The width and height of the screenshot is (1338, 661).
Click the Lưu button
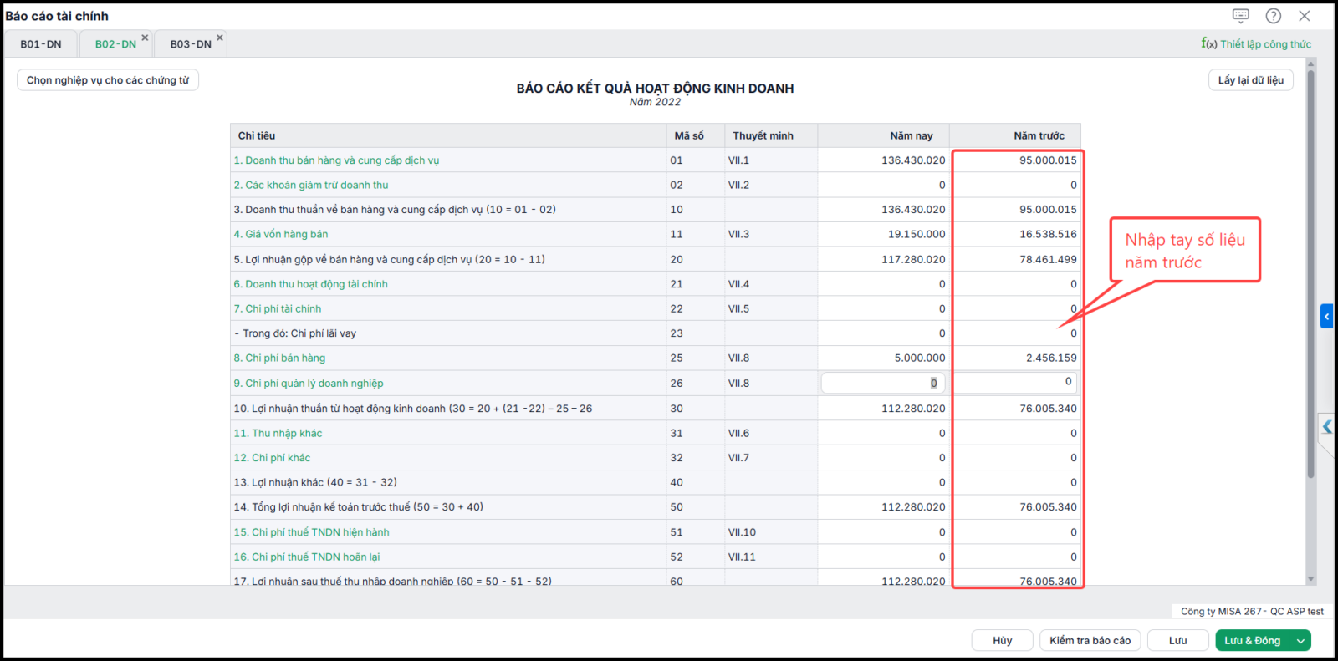(1178, 641)
